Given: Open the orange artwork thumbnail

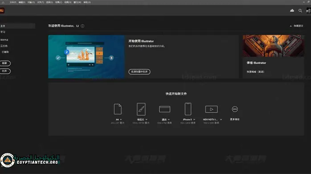Looking at the screenshot, I should 273,46.
